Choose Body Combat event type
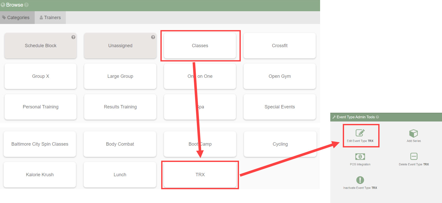 pos(120,144)
